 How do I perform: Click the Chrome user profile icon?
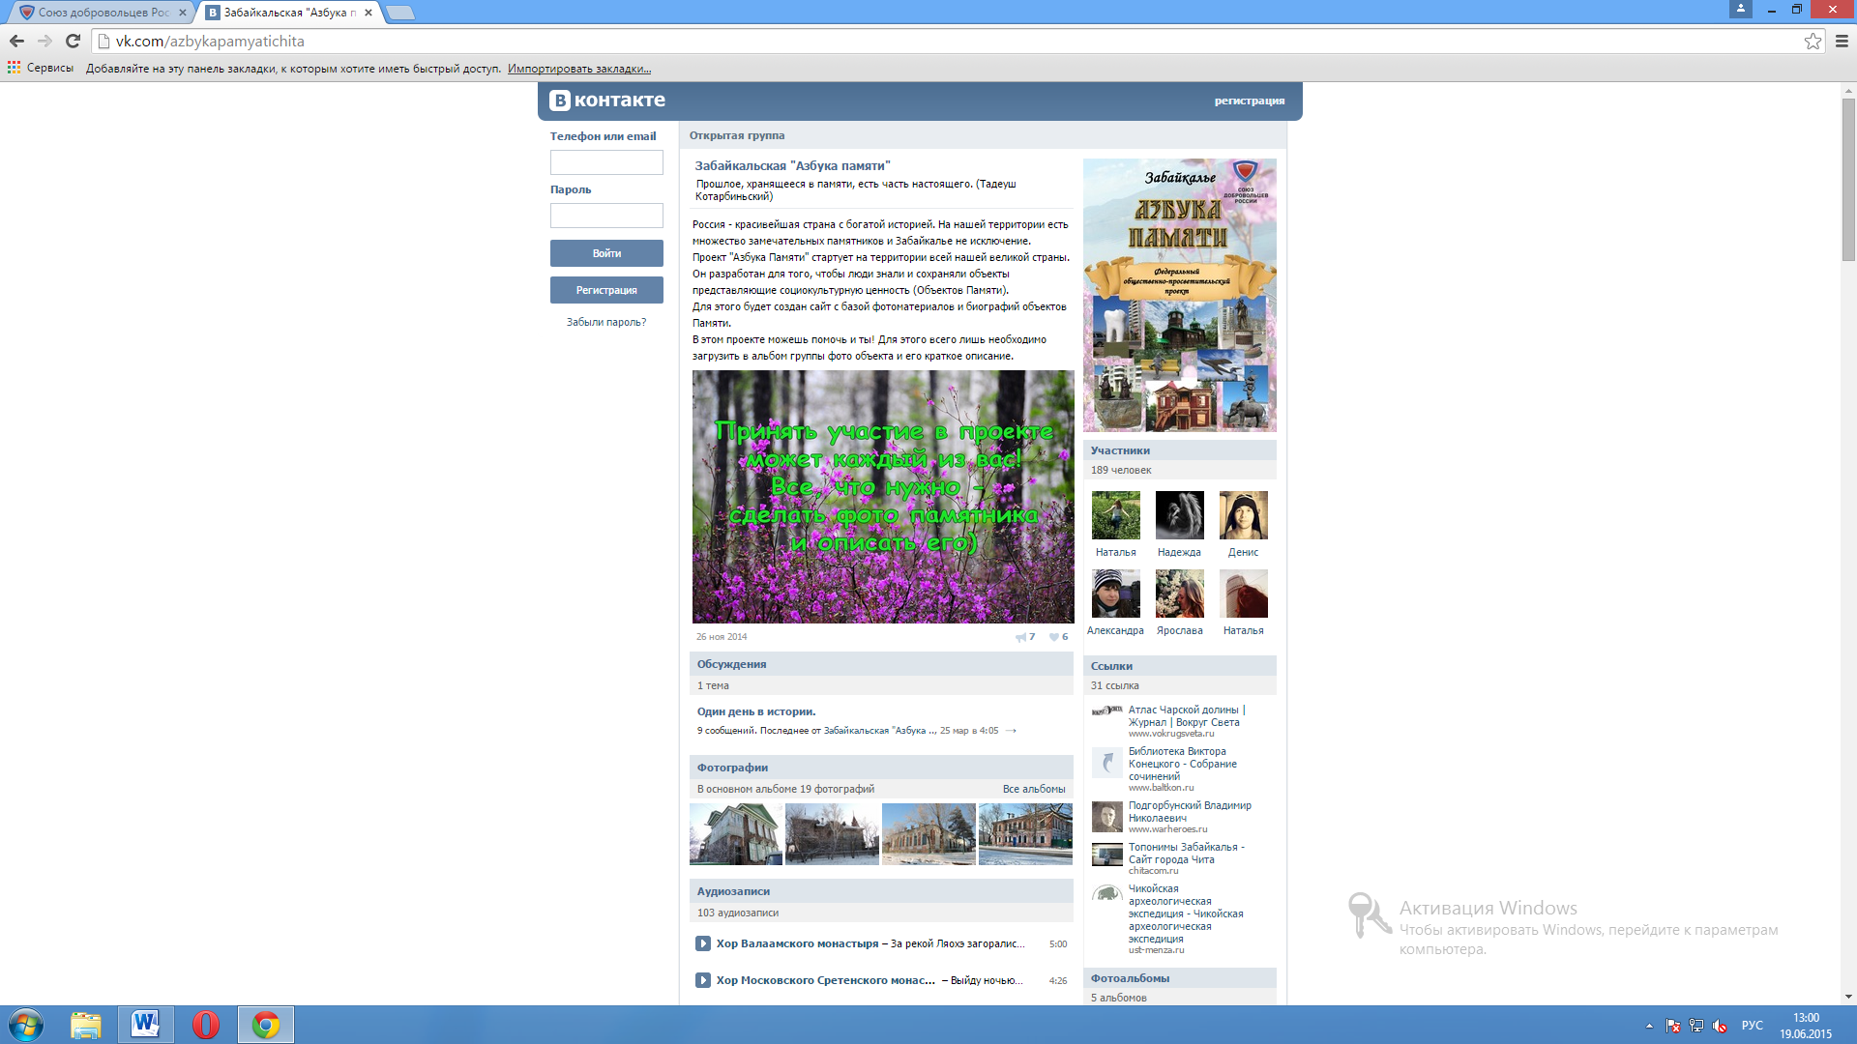pos(1740,9)
